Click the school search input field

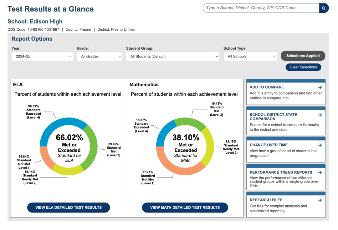pos(261,8)
